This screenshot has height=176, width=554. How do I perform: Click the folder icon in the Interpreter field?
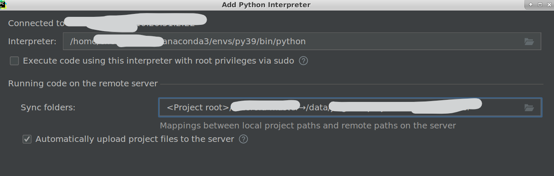pos(529,42)
